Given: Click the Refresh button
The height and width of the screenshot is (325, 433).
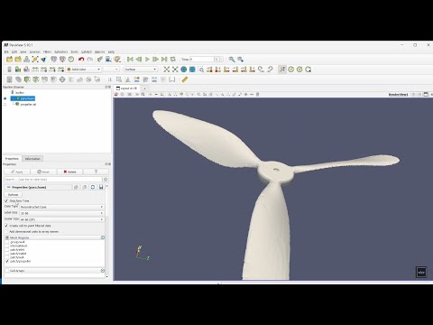Looking at the screenshot, I should click(13, 195).
